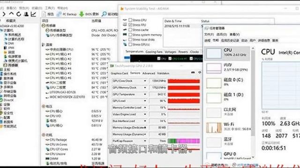
Task: Select 内存 memory entry in Task Manager
Action: click(227, 68)
